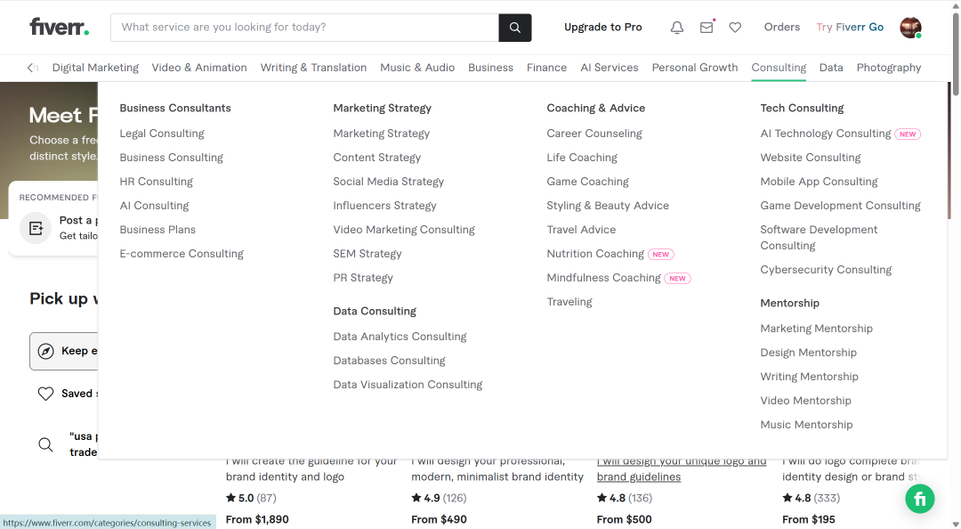Viewport: 961px width, 529px height.
Task: Select Game Coaching
Action: pos(588,181)
